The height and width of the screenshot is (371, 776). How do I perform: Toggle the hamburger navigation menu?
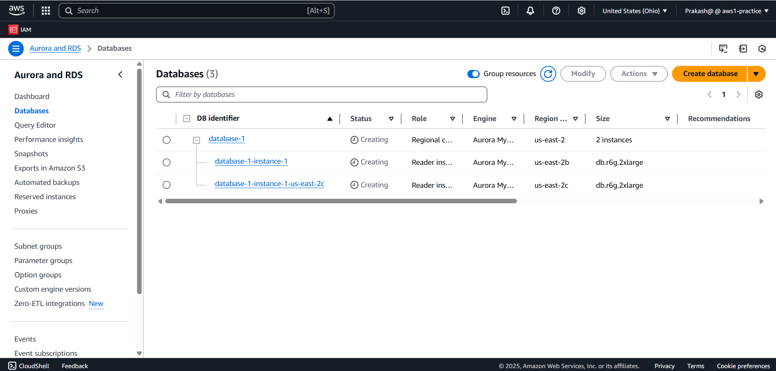point(16,49)
